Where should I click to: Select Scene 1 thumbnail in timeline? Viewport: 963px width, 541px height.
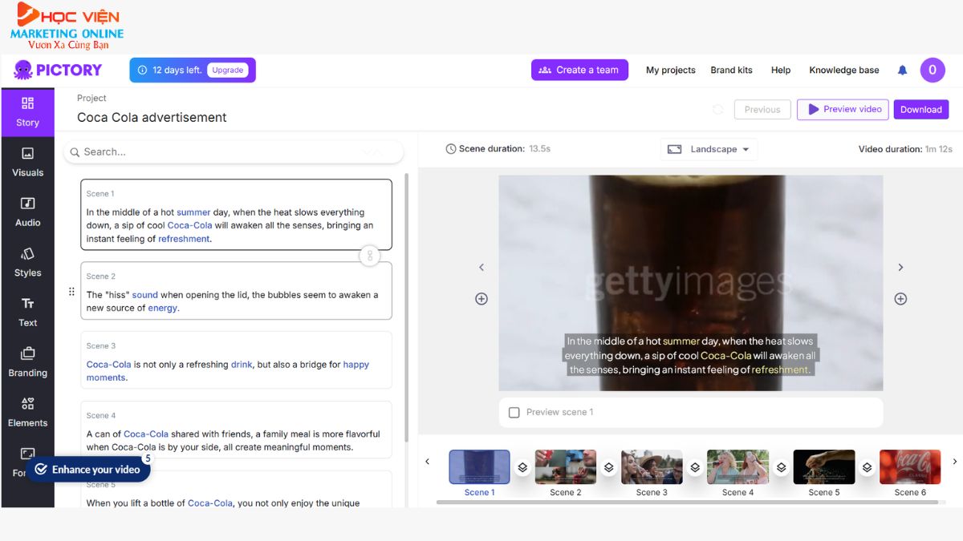click(479, 467)
